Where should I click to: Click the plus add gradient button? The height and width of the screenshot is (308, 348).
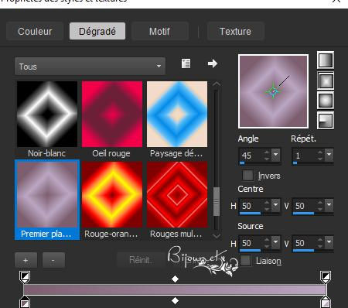(x=26, y=260)
